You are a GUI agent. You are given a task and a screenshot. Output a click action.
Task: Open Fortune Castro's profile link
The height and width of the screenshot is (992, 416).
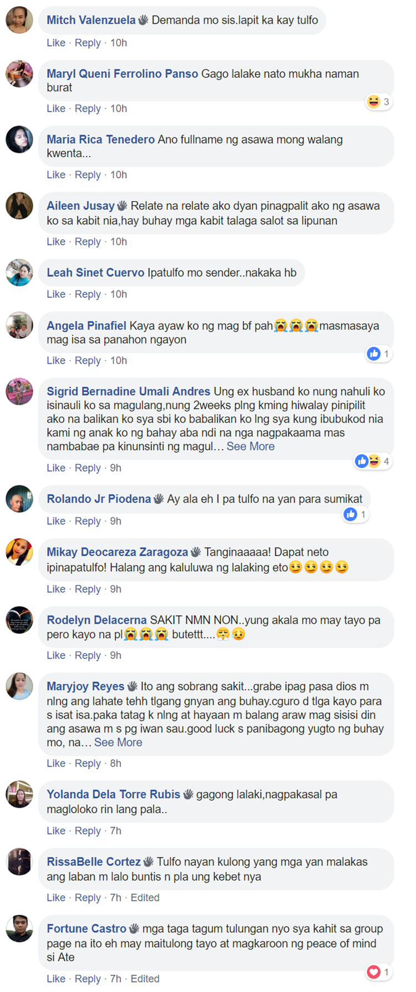tap(87, 929)
